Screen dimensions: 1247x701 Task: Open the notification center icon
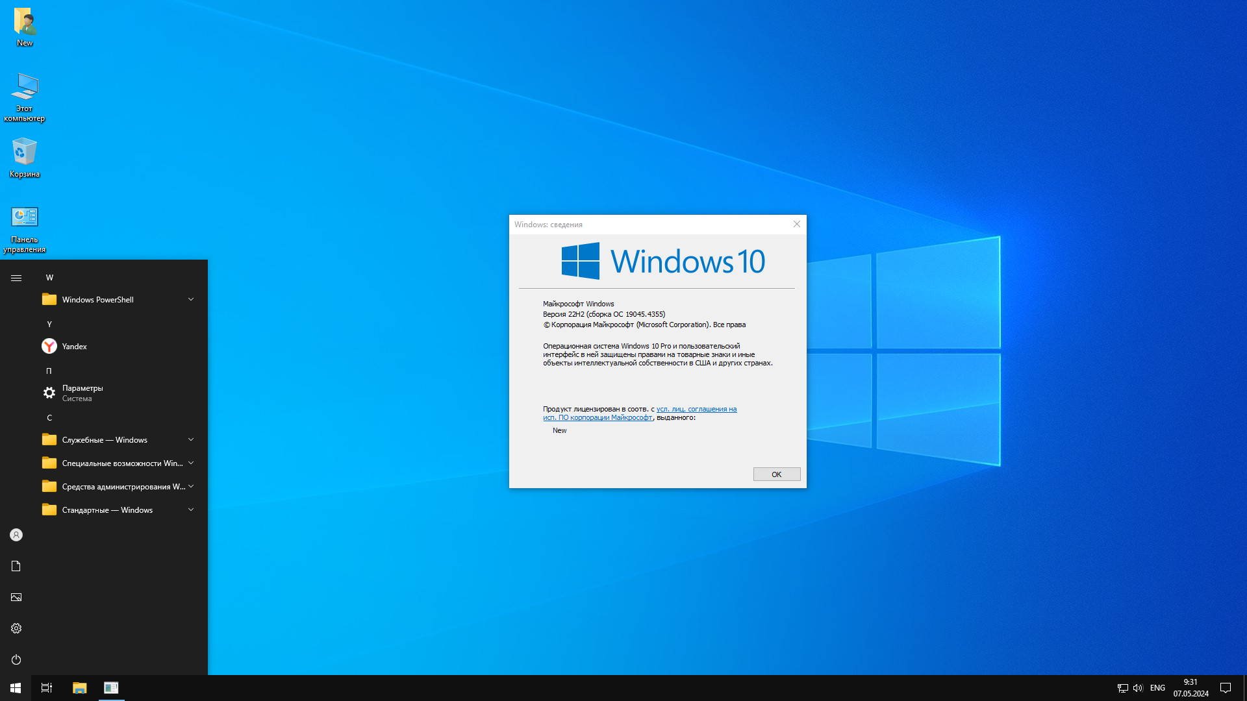[1226, 688]
